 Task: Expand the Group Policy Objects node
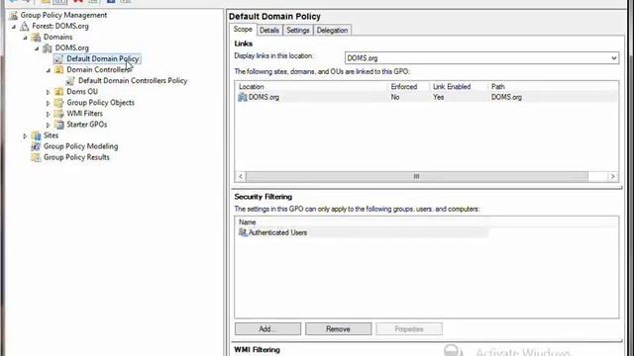point(49,103)
